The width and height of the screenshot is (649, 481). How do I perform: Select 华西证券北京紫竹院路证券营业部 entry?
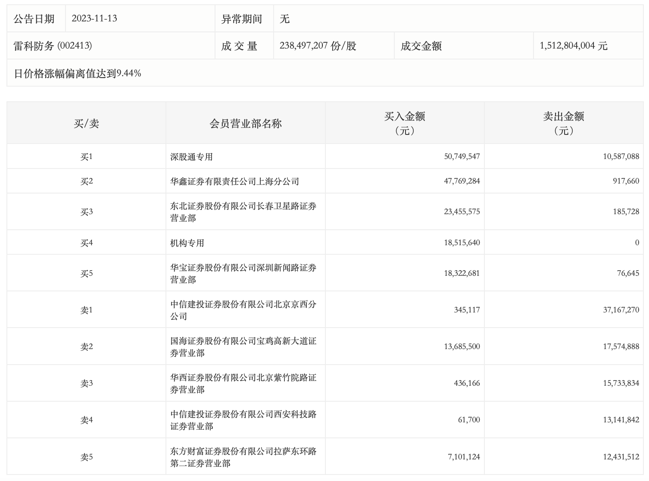click(x=243, y=384)
